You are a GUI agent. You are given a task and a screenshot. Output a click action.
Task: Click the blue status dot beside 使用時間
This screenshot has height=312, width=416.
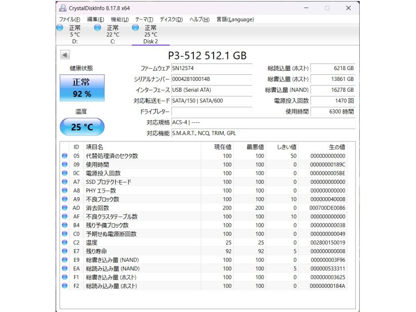64,164
